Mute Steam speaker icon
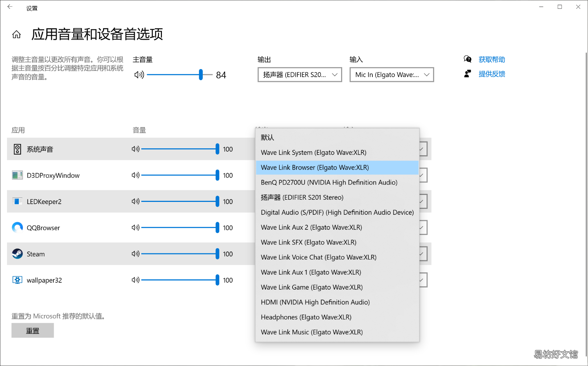 tap(135, 254)
